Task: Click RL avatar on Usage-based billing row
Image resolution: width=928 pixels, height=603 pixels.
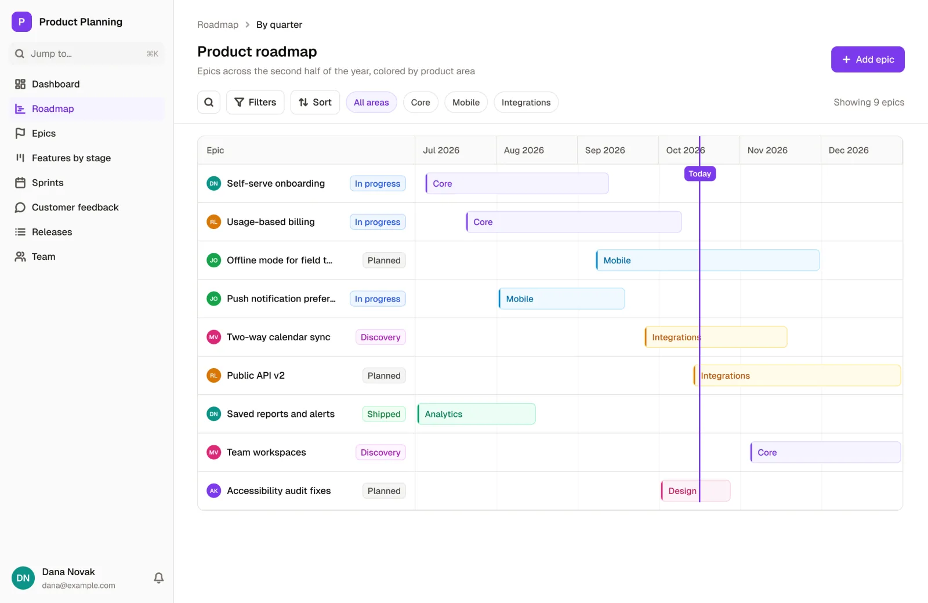Action: [214, 222]
